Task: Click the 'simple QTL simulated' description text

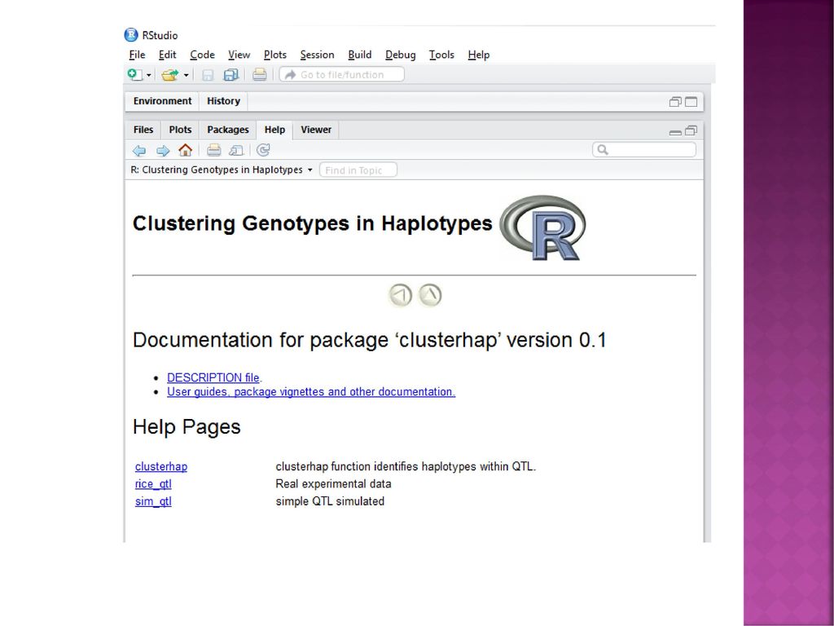Action: pos(330,501)
